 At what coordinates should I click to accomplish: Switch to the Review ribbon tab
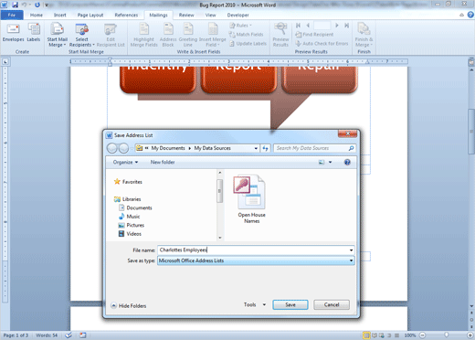186,15
